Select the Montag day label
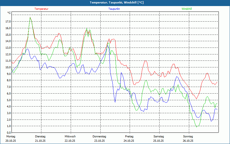The width and height of the screenshot is (230, 144). (11, 137)
